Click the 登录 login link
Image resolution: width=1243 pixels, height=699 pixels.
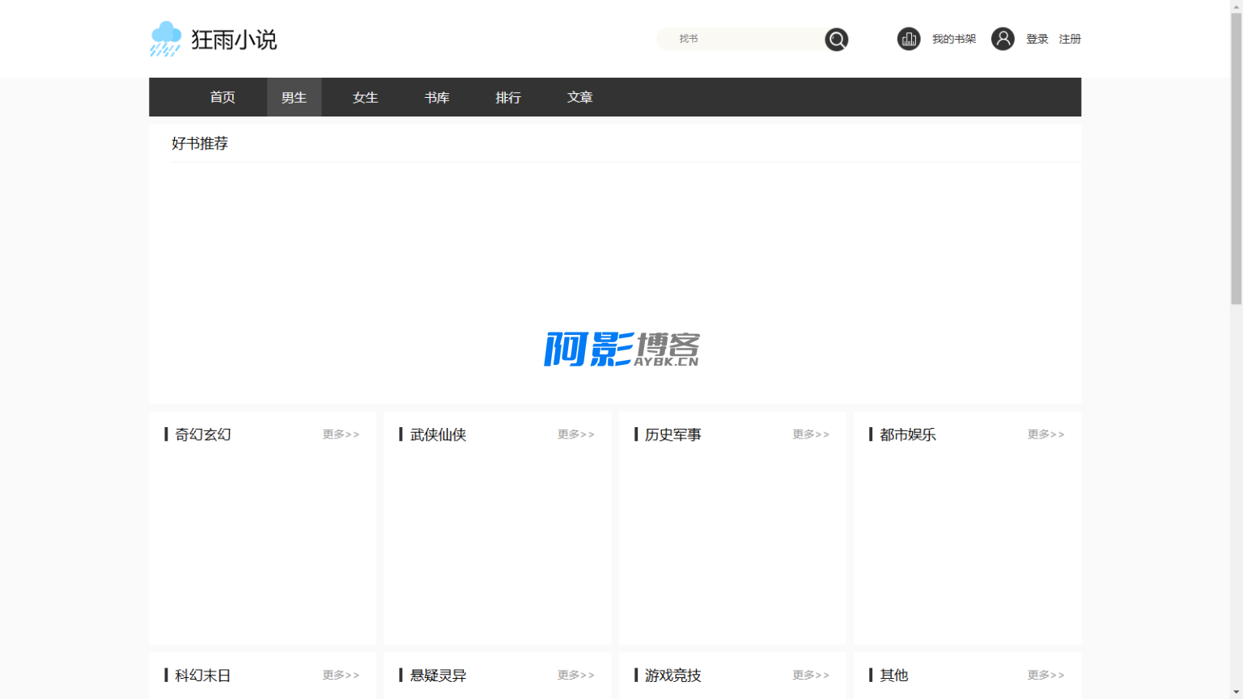[x=1037, y=39]
